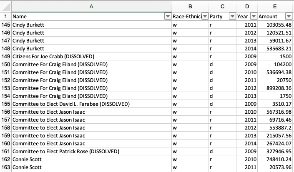294x172 pixels.
Task: Select row 149 header
Action: 5,56
